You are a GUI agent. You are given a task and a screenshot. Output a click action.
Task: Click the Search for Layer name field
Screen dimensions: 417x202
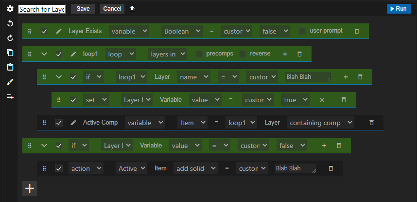coord(42,9)
